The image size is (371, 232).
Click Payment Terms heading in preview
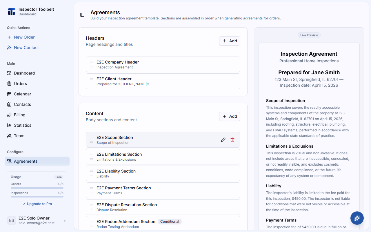point(281,220)
